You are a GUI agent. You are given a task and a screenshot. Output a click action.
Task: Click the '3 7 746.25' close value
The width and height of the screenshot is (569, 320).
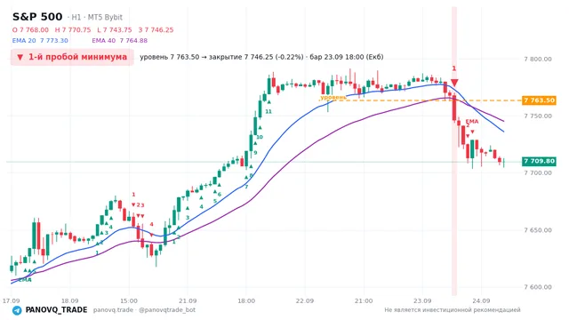point(156,29)
